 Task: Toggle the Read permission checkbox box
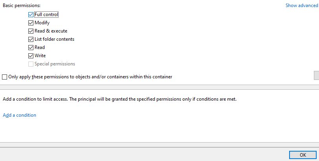[31, 47]
